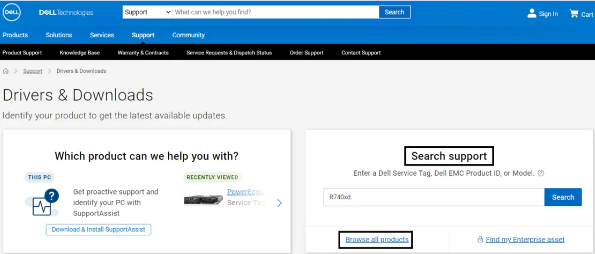Open Contact Support
Screen dimensions: 595x254
361,53
